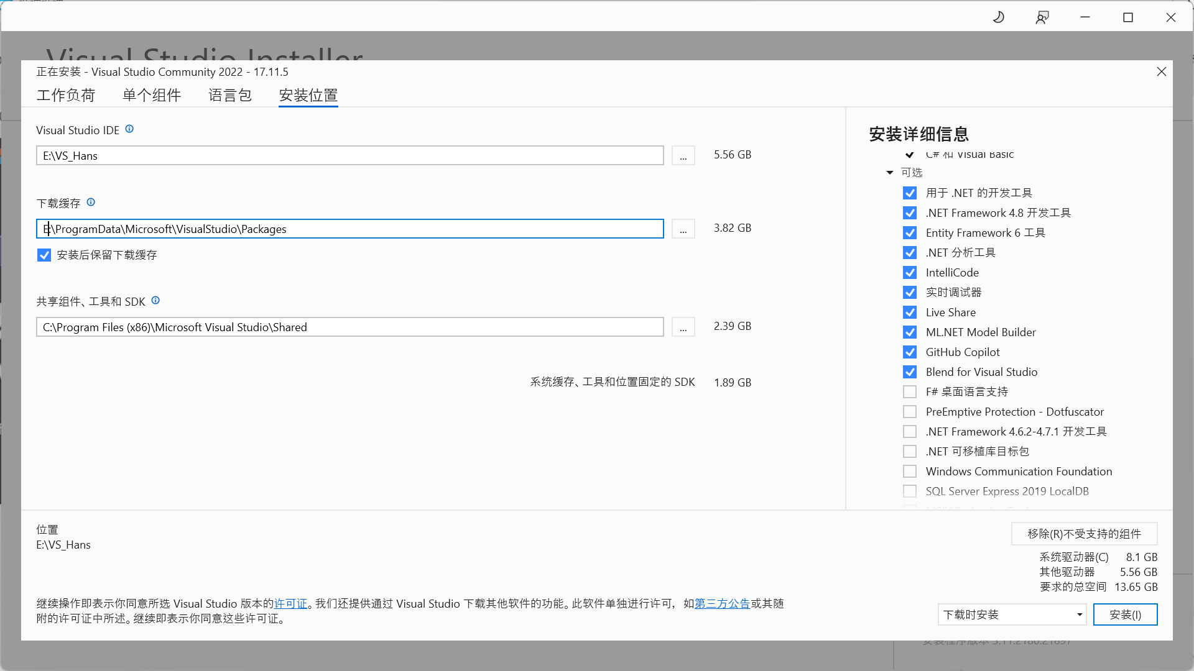Check F# 桌面语言支持
The width and height of the screenshot is (1194, 671).
(x=909, y=392)
